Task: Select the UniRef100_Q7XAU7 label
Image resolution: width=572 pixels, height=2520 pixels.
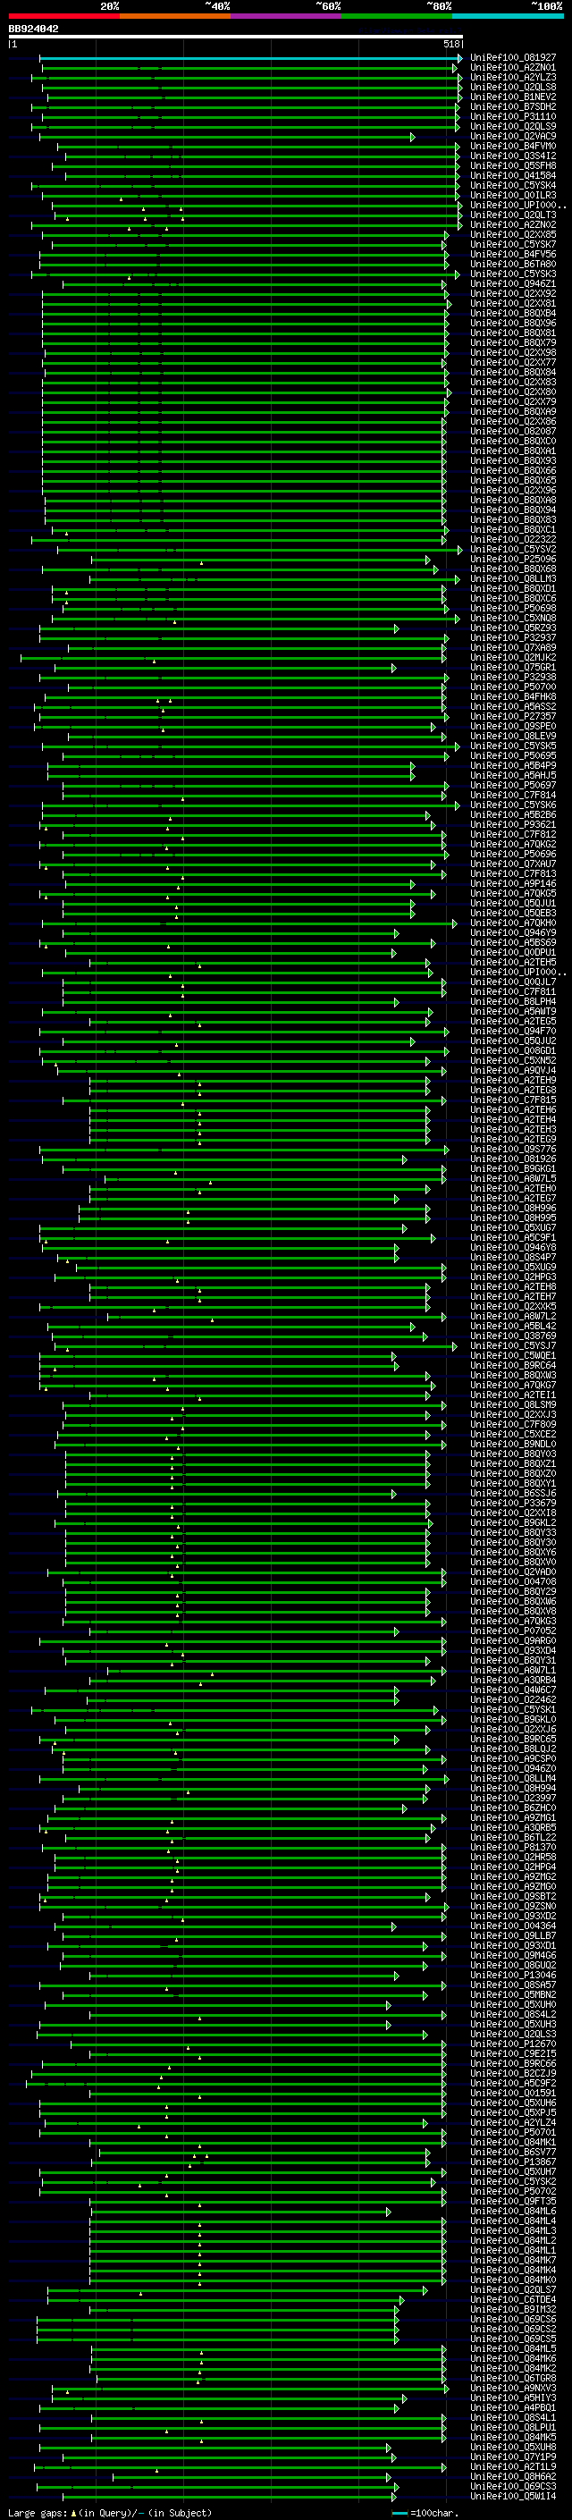Action: pyautogui.click(x=513, y=864)
